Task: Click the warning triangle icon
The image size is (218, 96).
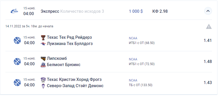Action: (x=209, y=26)
